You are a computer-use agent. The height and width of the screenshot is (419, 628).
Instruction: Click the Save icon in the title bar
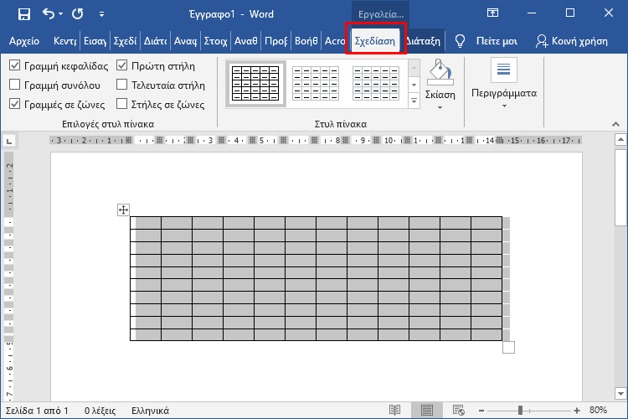click(x=23, y=13)
